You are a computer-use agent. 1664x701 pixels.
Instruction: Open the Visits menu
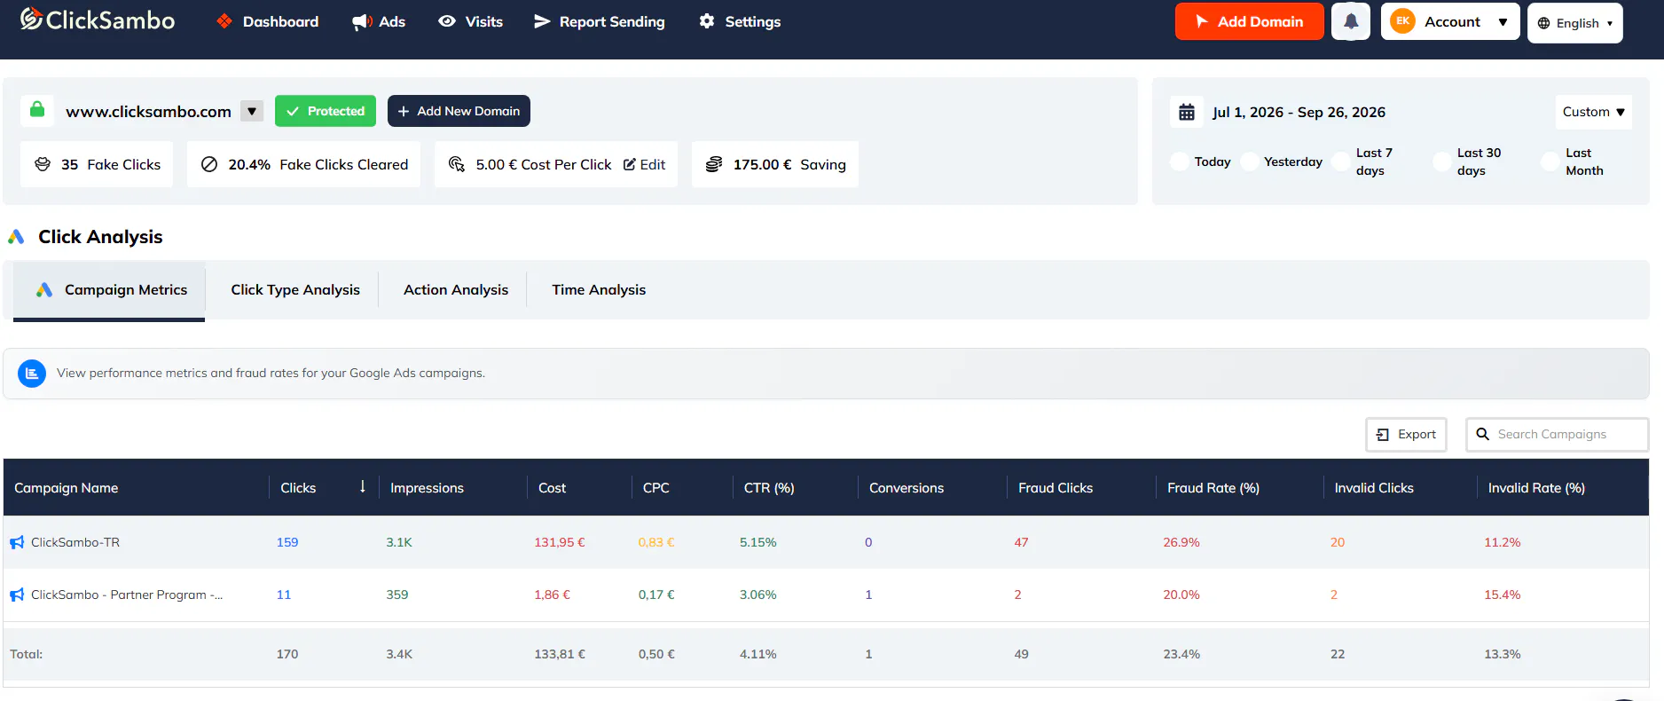click(x=471, y=21)
